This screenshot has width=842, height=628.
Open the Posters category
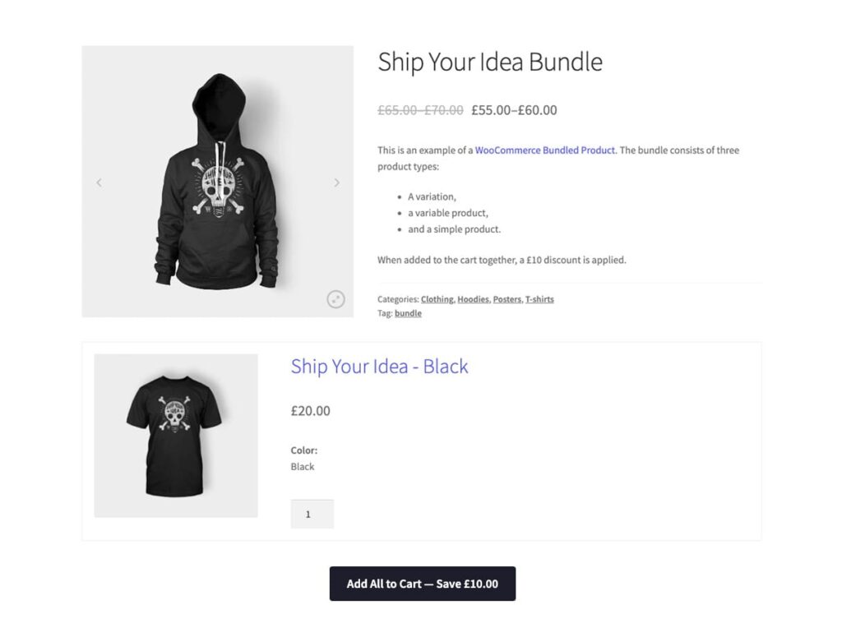click(507, 299)
